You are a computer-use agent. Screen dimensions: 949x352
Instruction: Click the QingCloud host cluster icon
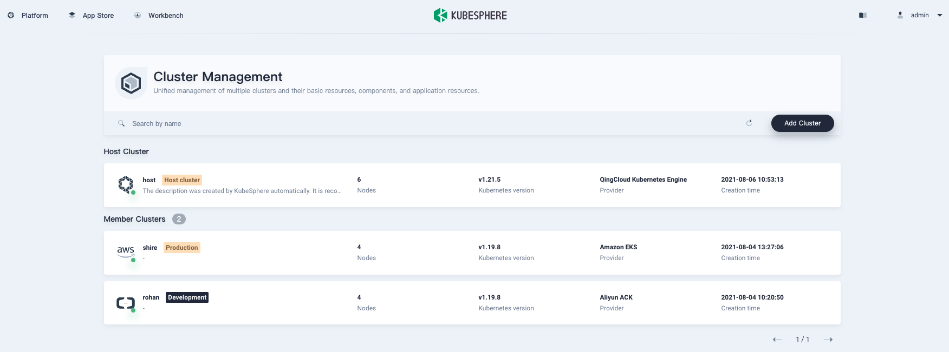point(126,184)
